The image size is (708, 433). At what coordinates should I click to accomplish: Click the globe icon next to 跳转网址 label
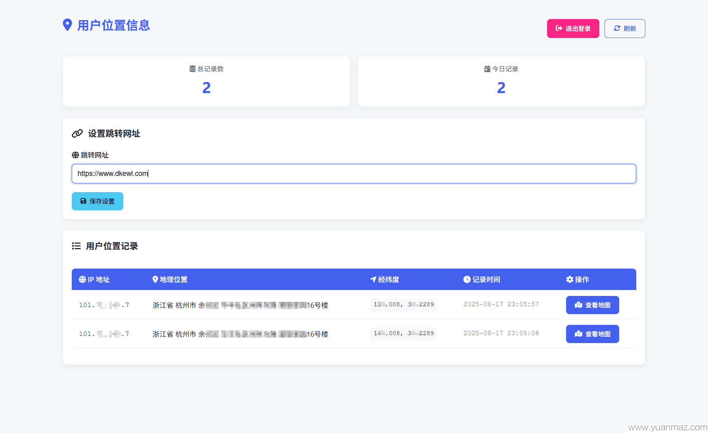pos(75,155)
